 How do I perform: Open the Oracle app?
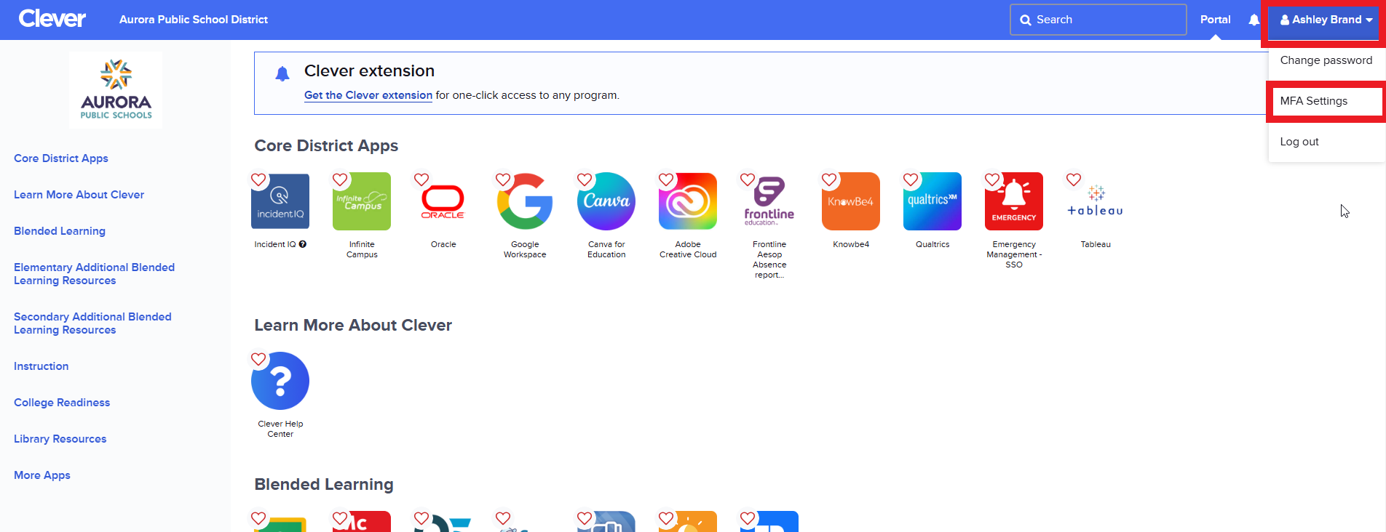[x=443, y=201]
